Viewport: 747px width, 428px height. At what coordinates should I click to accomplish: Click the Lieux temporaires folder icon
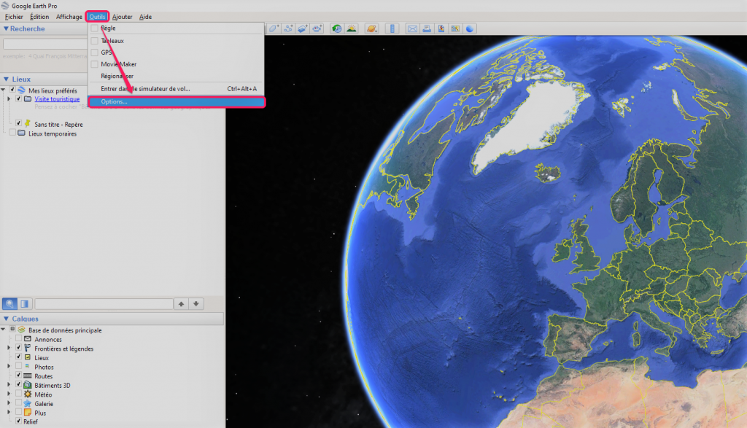point(21,133)
